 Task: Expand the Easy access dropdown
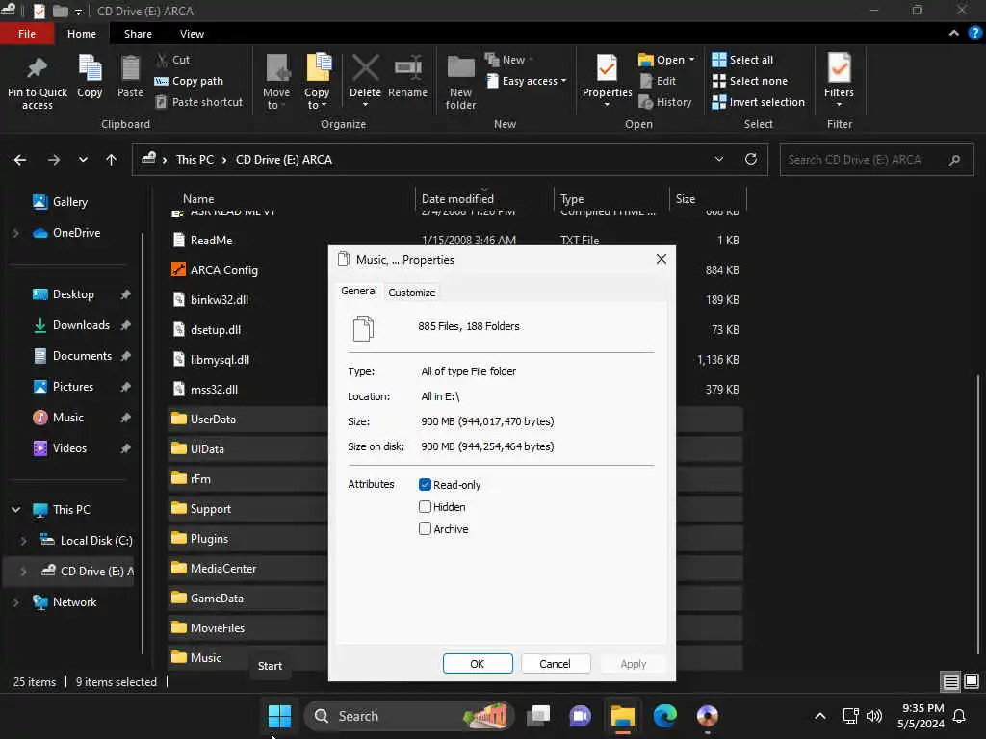coord(527,81)
